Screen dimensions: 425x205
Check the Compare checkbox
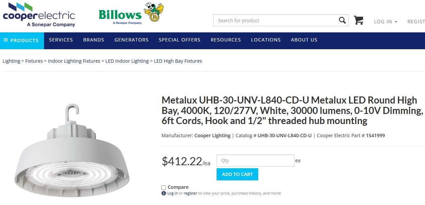click(x=164, y=187)
